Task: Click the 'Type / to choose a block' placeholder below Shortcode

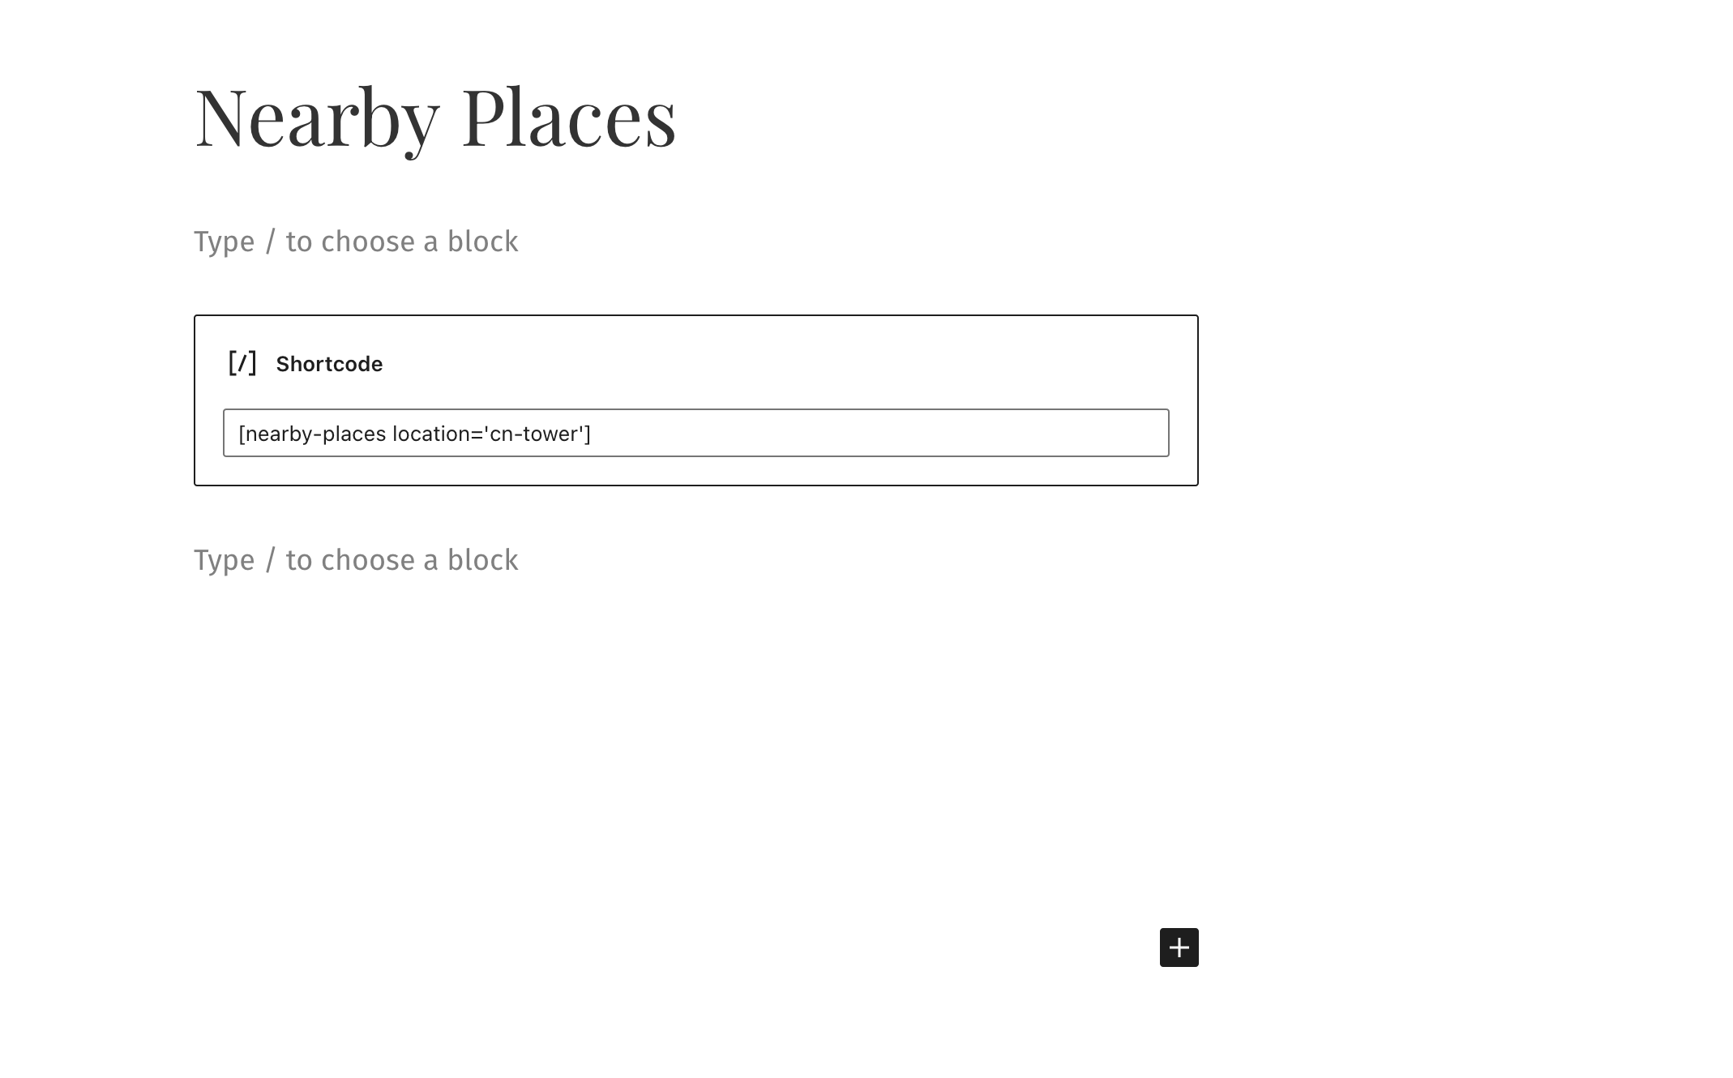Action: [x=356, y=560]
